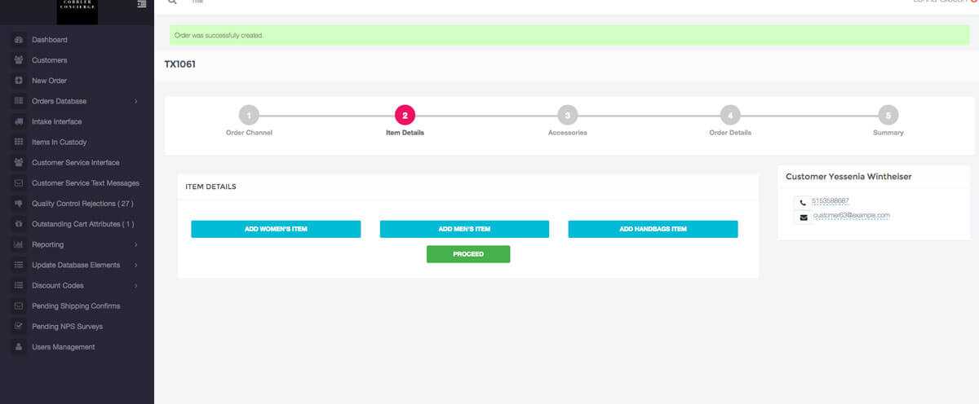Viewport: 979px width, 404px height.
Task: Expand the Reporting submenu arrow
Action: [x=135, y=244]
